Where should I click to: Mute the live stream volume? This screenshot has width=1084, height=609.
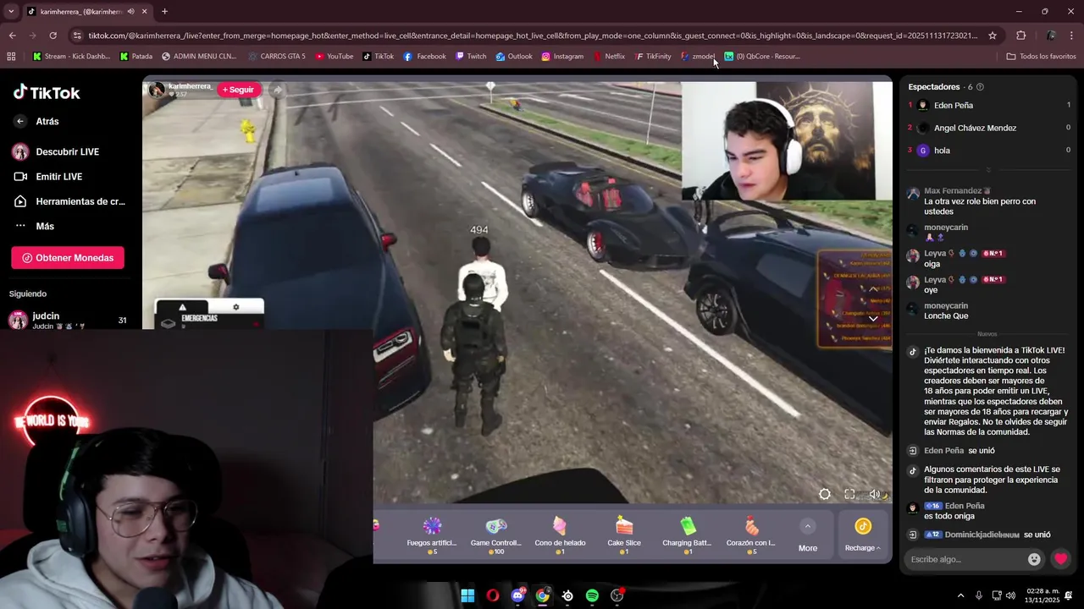[x=875, y=495]
